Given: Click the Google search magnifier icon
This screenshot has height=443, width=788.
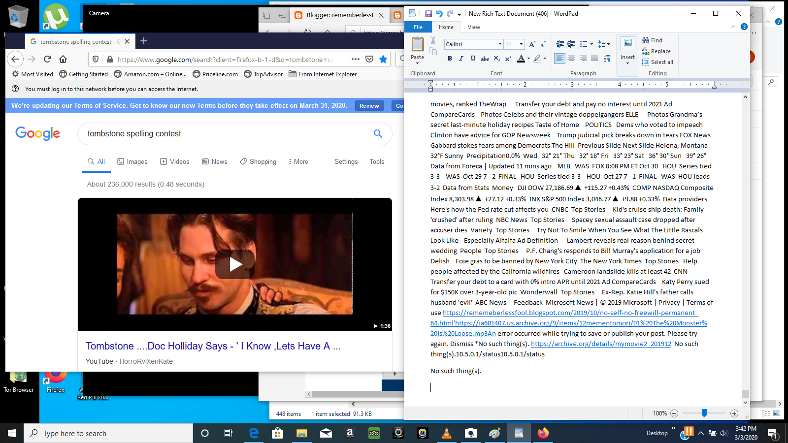Looking at the screenshot, I should point(378,133).
